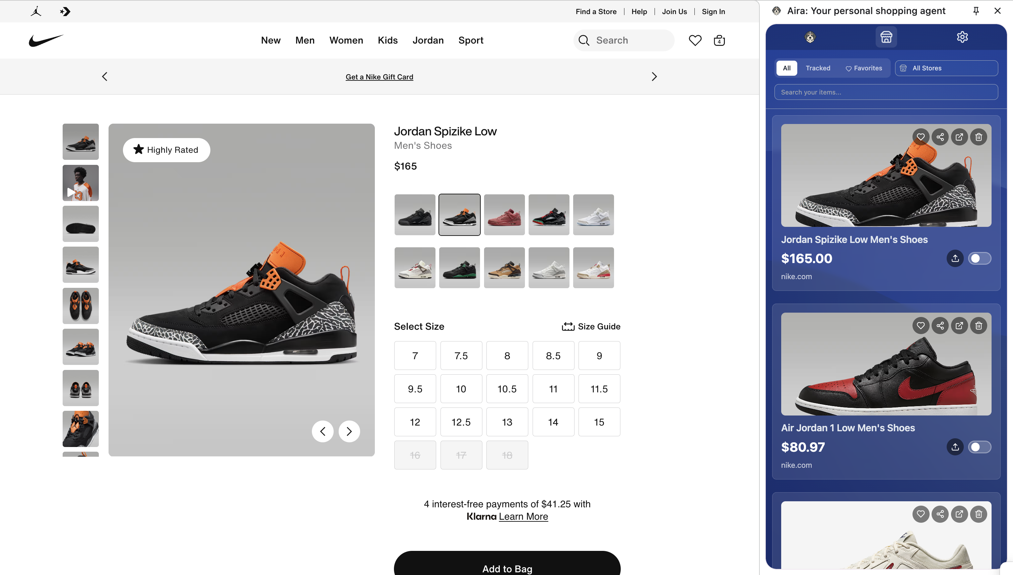The image size is (1013, 575).
Task: Click the Jordan Jumpman logo icon
Action: [x=36, y=11]
